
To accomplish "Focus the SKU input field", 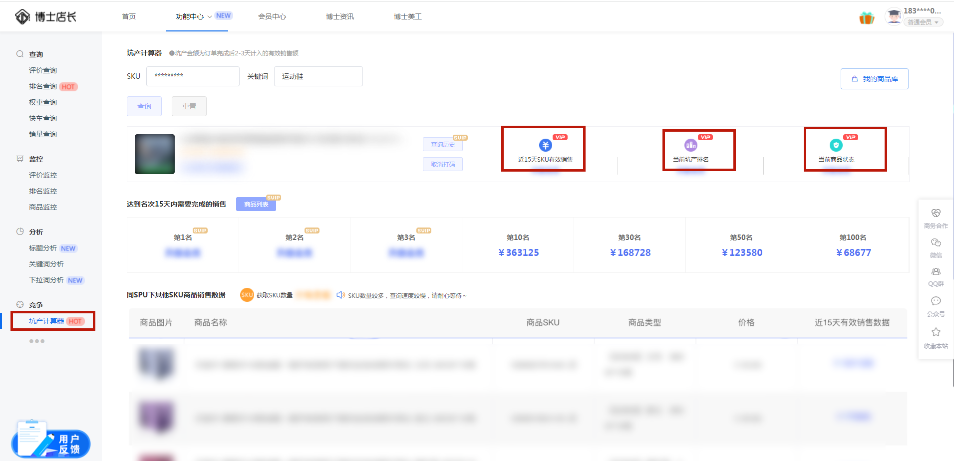I will (193, 76).
